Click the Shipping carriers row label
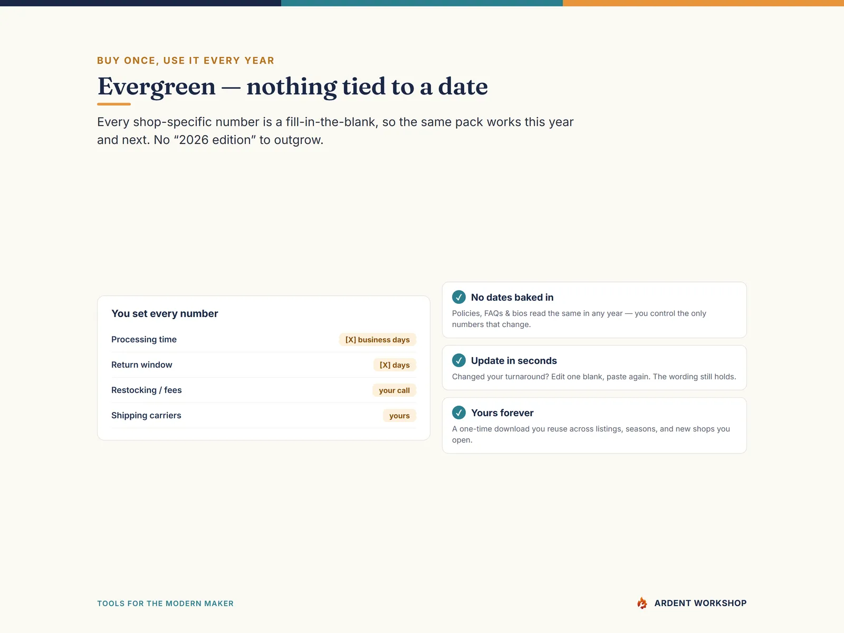The image size is (844, 633). point(146,415)
